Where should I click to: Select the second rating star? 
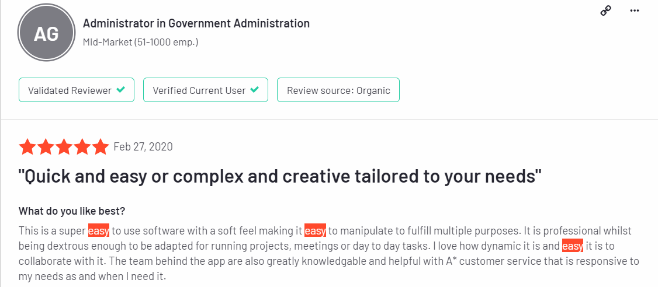point(46,147)
